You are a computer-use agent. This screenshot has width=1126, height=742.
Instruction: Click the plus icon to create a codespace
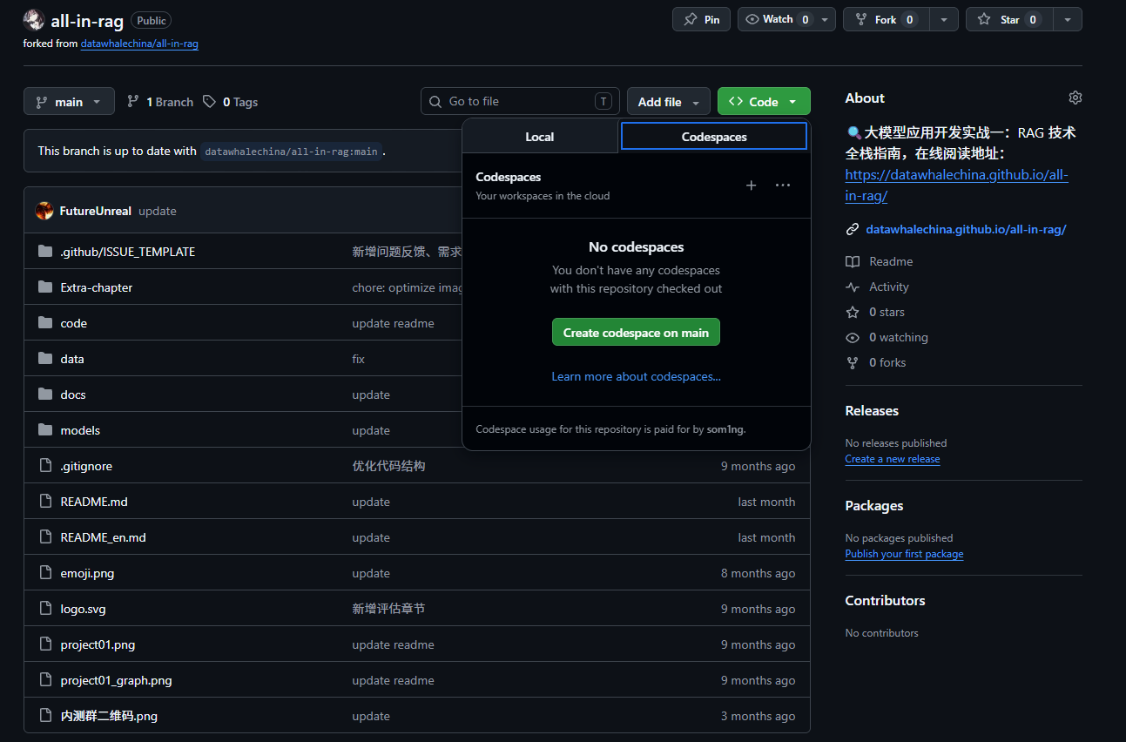click(751, 185)
